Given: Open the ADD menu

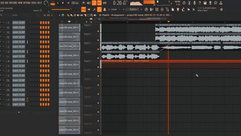Looking at the screenshot, I should click(7, 3).
